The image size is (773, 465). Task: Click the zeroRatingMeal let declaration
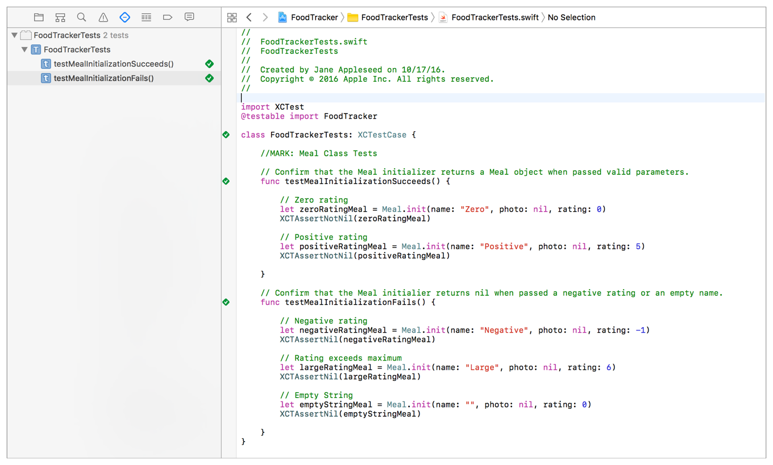tap(443, 209)
